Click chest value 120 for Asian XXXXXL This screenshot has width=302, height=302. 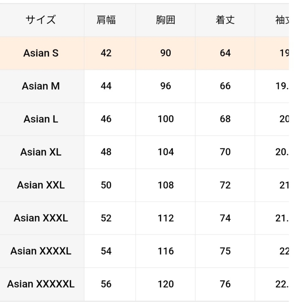[x=166, y=284]
